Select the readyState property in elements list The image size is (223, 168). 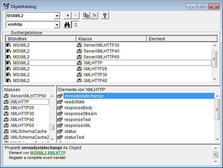tap(75, 102)
